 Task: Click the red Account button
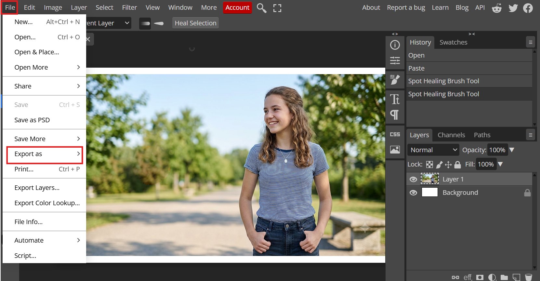[237, 7]
